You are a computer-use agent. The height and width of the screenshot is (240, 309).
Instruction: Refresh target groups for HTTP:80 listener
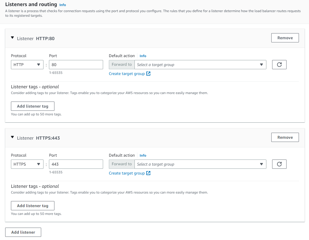pos(279,65)
